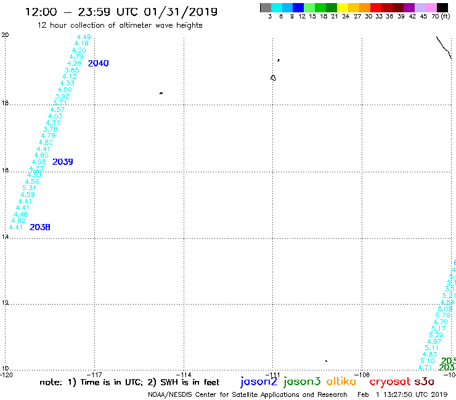
Task: Select the 4.97 reading on right track
Action: (434, 342)
